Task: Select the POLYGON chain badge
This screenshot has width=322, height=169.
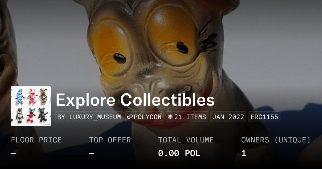Action: pos(144,117)
